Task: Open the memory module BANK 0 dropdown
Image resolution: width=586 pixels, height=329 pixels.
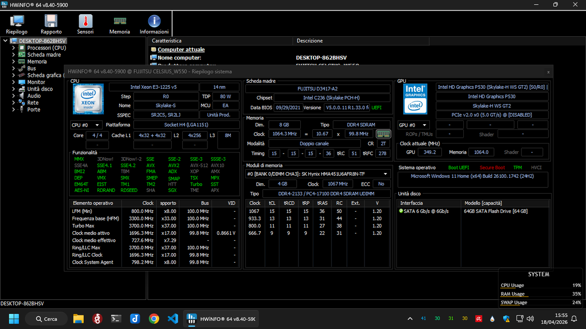Action: pyautogui.click(x=318, y=174)
